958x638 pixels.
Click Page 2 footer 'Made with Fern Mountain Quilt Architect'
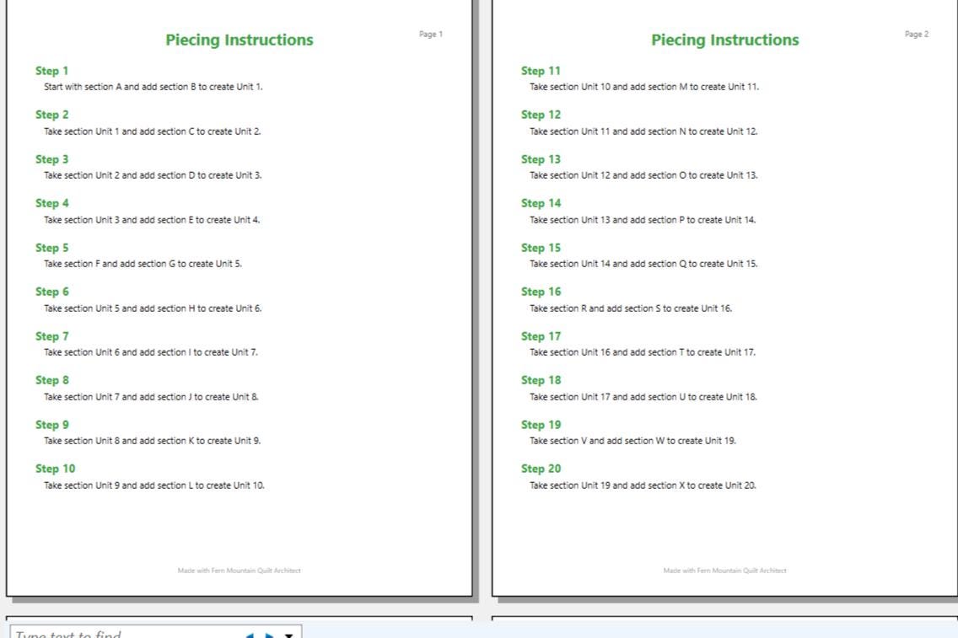tap(725, 571)
